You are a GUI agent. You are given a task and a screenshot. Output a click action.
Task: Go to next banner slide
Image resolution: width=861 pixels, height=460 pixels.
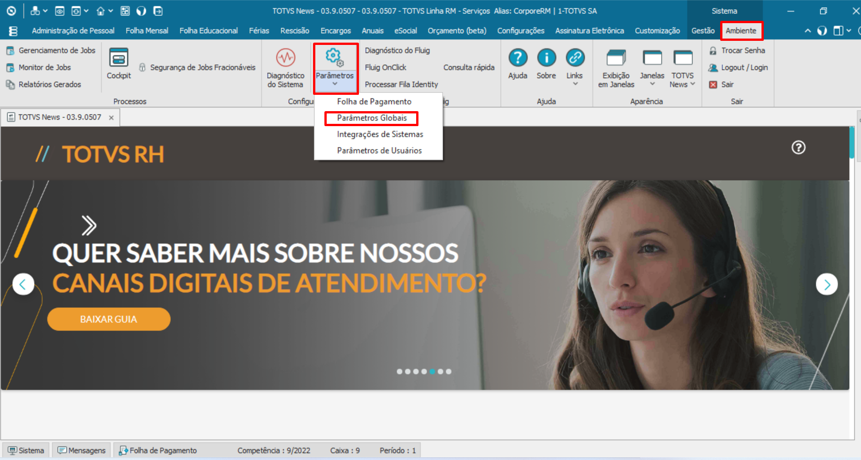tap(826, 284)
